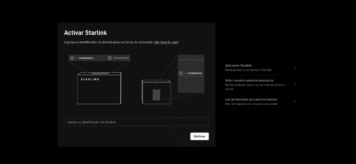Click the chevron beside historias de clientes

(295, 101)
